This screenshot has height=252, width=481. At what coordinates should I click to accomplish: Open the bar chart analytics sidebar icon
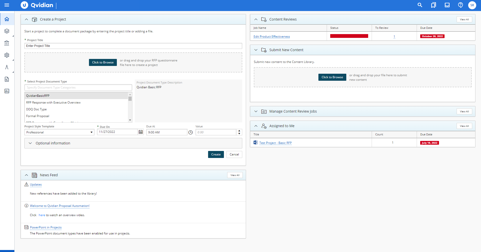pyautogui.click(x=7, y=91)
